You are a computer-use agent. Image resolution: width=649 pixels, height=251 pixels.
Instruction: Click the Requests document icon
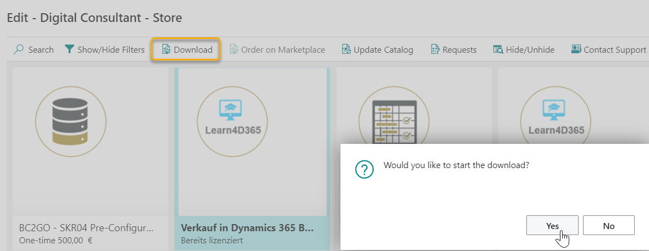point(435,49)
